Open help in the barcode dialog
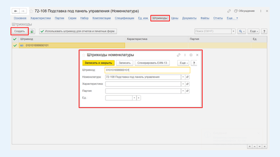Viewport: 280px width, 157px height. pyautogui.click(x=194, y=63)
